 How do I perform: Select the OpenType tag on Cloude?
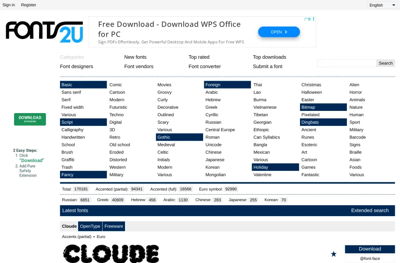[x=90, y=226]
